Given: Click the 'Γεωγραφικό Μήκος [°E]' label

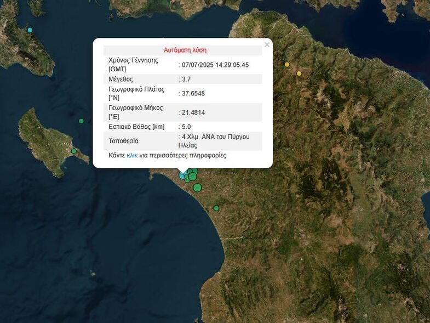Looking at the screenshot, I should point(136,112).
